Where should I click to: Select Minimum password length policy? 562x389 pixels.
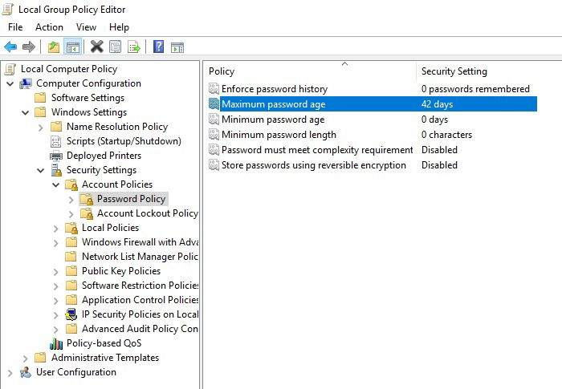click(x=279, y=135)
